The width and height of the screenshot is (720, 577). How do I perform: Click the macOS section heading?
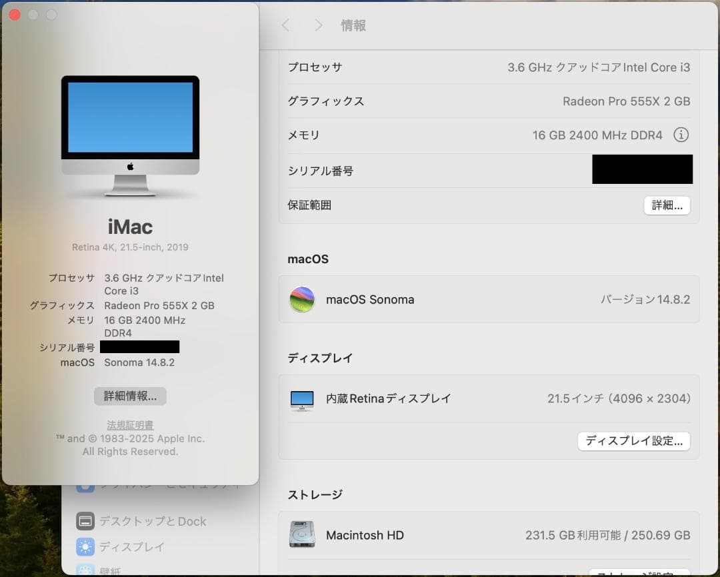[x=308, y=259]
